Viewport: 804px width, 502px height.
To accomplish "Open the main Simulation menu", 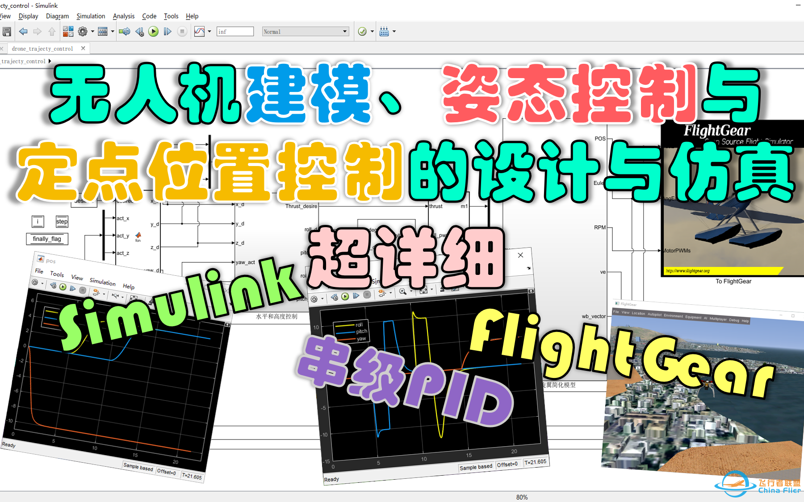I will coord(91,16).
